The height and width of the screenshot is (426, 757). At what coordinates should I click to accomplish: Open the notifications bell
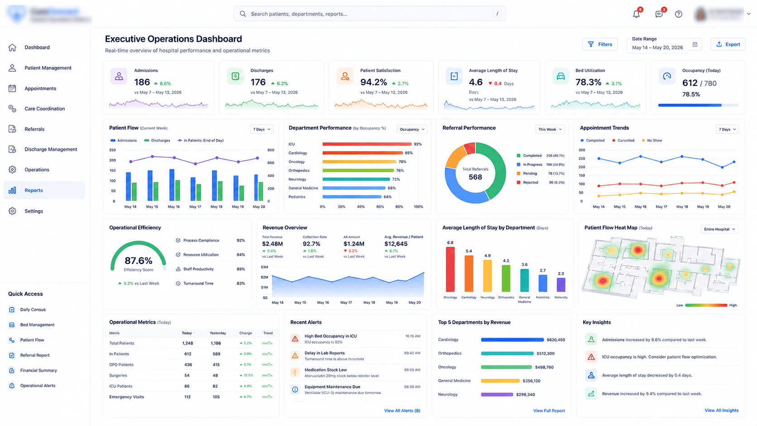tap(636, 14)
